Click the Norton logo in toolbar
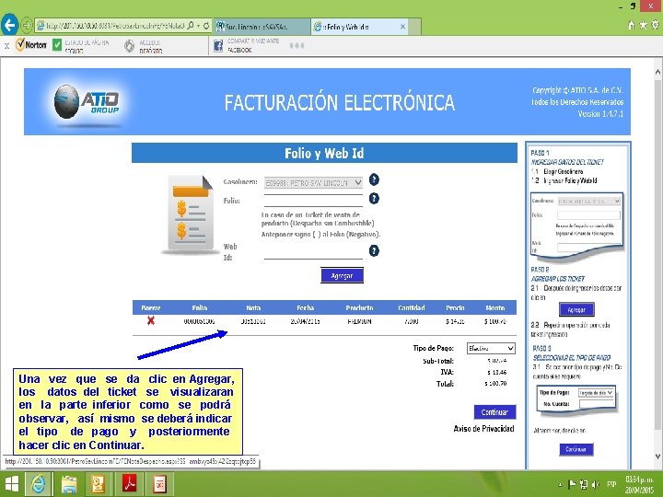Screen dimensions: 663x497 click(x=31, y=45)
